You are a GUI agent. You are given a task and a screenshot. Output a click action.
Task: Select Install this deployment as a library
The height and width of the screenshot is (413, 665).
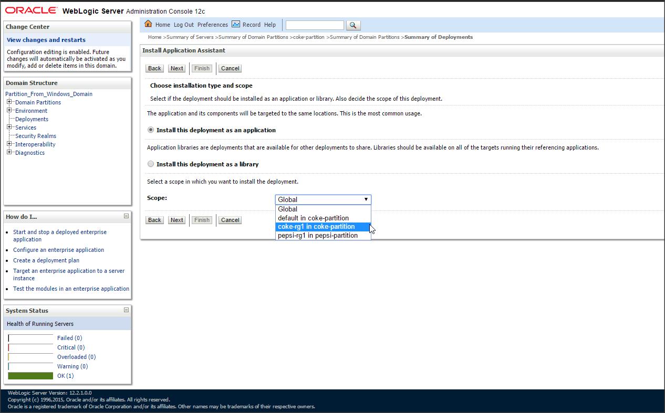(151, 164)
